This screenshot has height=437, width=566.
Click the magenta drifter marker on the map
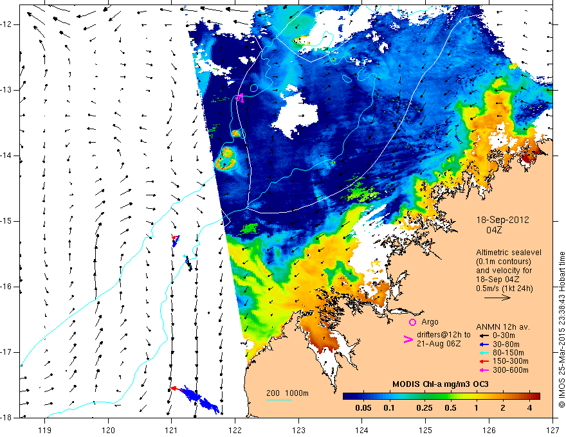pos(240,97)
